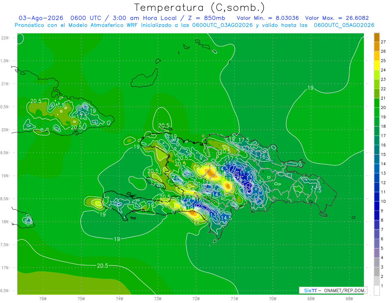Click the '73W' longitude label
Screen dimensions: 392x303
[x=158, y=298]
